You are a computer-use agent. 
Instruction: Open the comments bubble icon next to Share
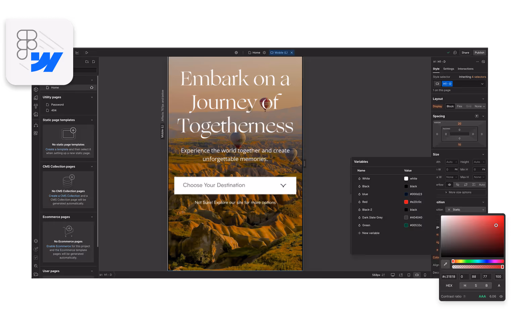coord(455,53)
